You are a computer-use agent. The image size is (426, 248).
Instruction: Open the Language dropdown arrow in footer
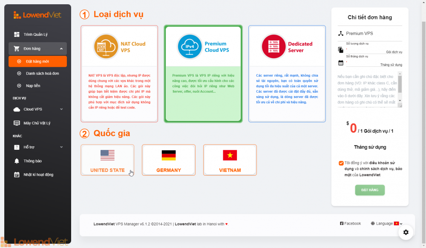(401, 224)
